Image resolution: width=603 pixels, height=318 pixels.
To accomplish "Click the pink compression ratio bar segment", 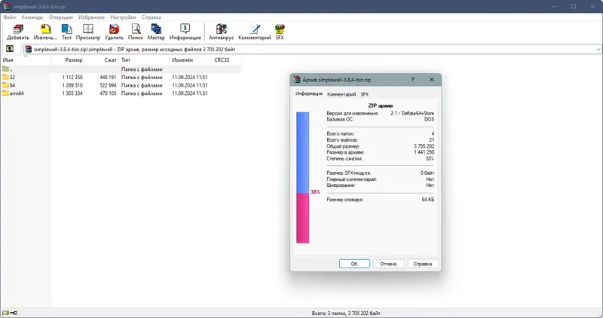I will (303, 218).
